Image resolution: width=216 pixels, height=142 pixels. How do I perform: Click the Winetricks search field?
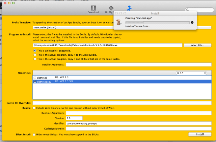pos(191,73)
